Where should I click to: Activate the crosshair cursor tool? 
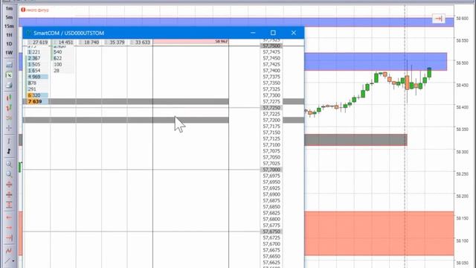point(9,128)
